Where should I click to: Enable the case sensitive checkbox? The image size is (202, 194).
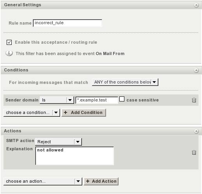pos(122,99)
